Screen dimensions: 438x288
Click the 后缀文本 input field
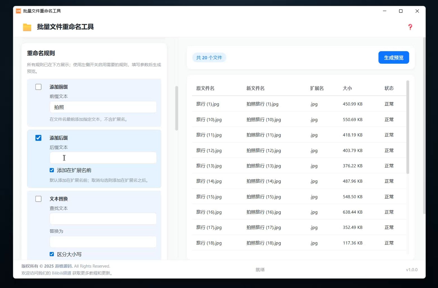pos(103,158)
